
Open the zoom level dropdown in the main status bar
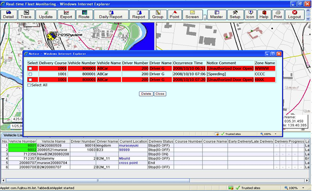[x=303, y=188]
